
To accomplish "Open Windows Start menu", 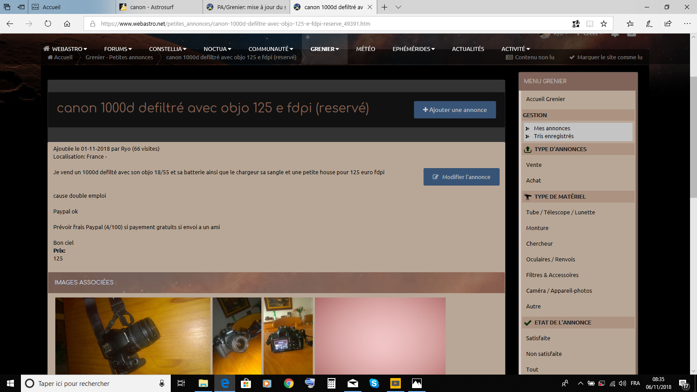I will tap(10, 383).
